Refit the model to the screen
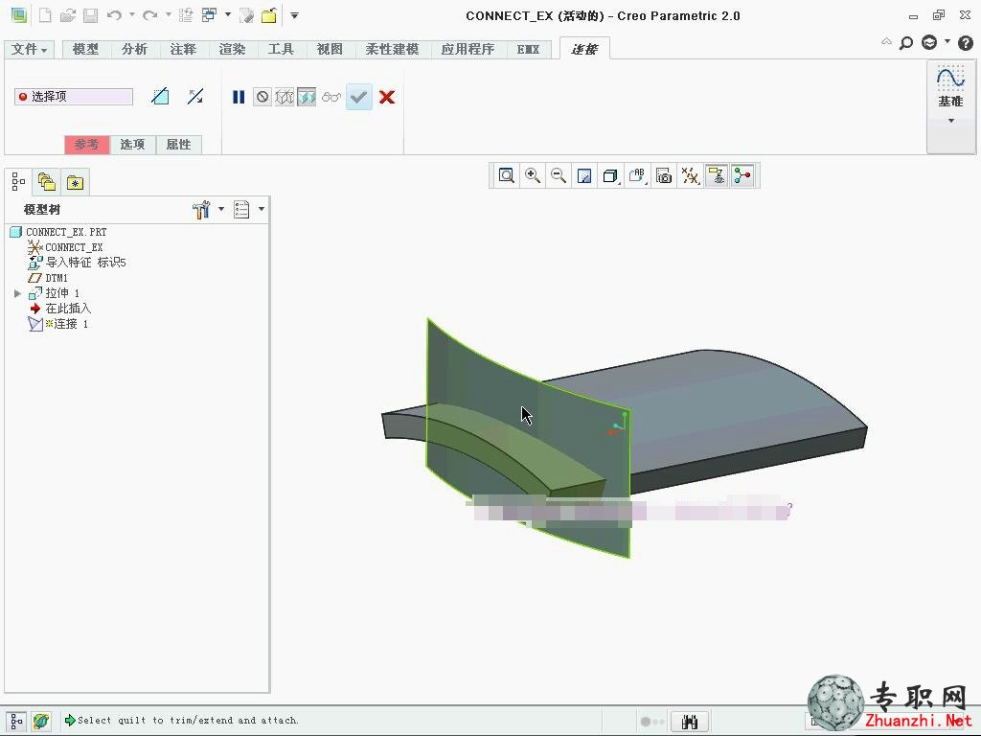This screenshot has width=981, height=736. [506, 176]
